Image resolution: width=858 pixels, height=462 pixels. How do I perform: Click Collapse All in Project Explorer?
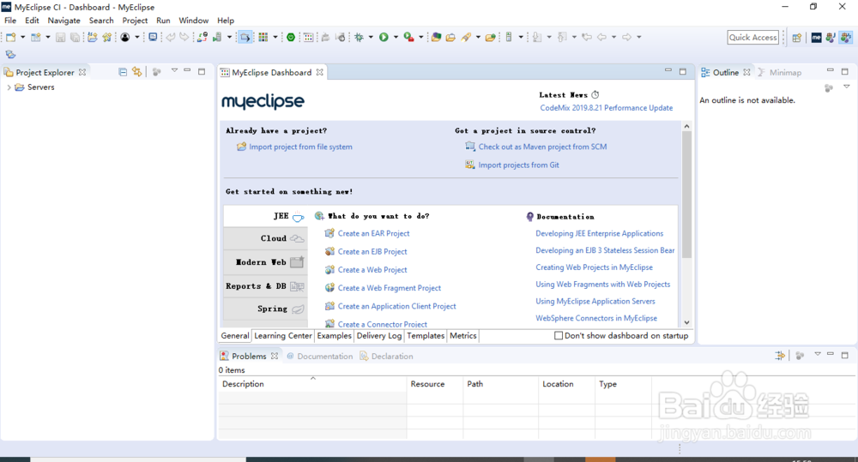pyautogui.click(x=123, y=72)
